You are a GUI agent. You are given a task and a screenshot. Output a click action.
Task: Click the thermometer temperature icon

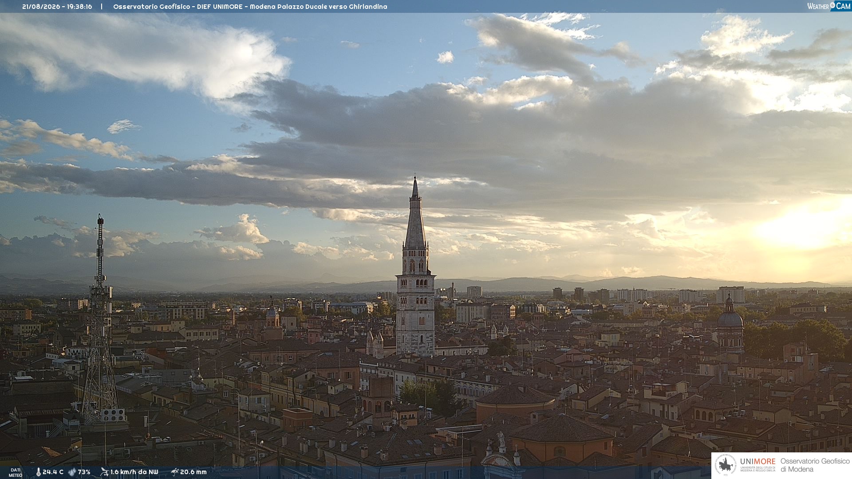pyautogui.click(x=39, y=472)
